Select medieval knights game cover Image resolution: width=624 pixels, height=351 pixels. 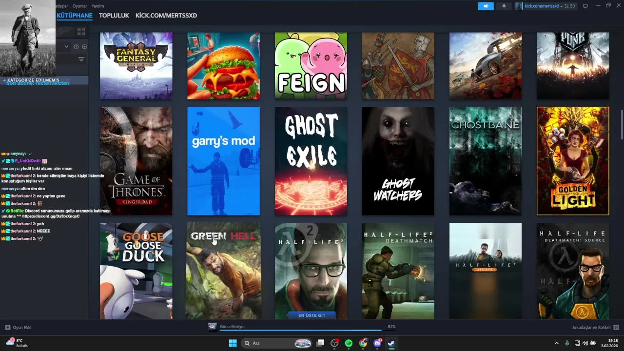point(398,66)
